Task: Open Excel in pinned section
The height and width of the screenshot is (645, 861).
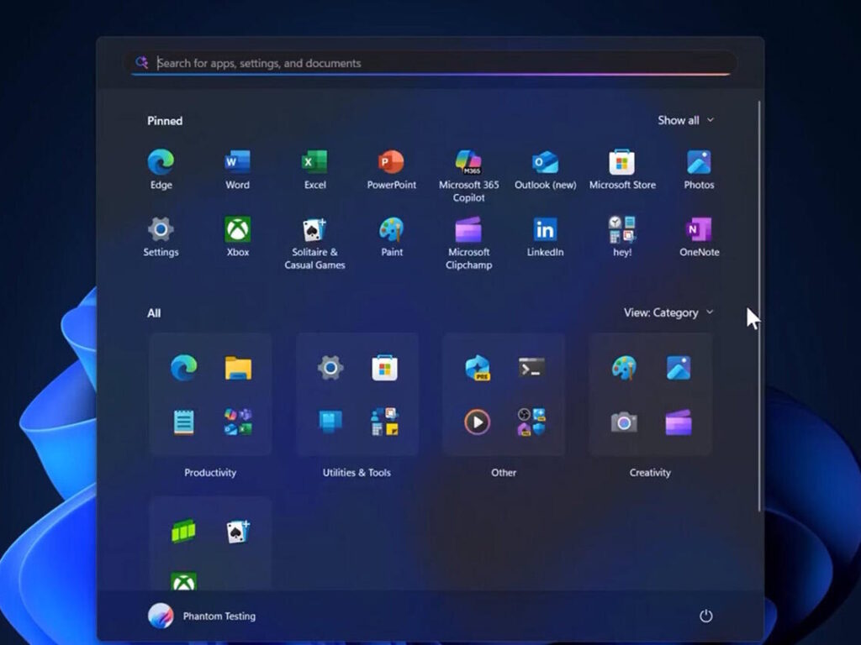Action: (x=314, y=169)
